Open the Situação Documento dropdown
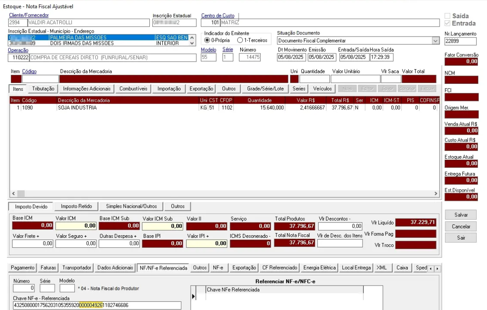The height and width of the screenshot is (310, 487). [x=436, y=40]
